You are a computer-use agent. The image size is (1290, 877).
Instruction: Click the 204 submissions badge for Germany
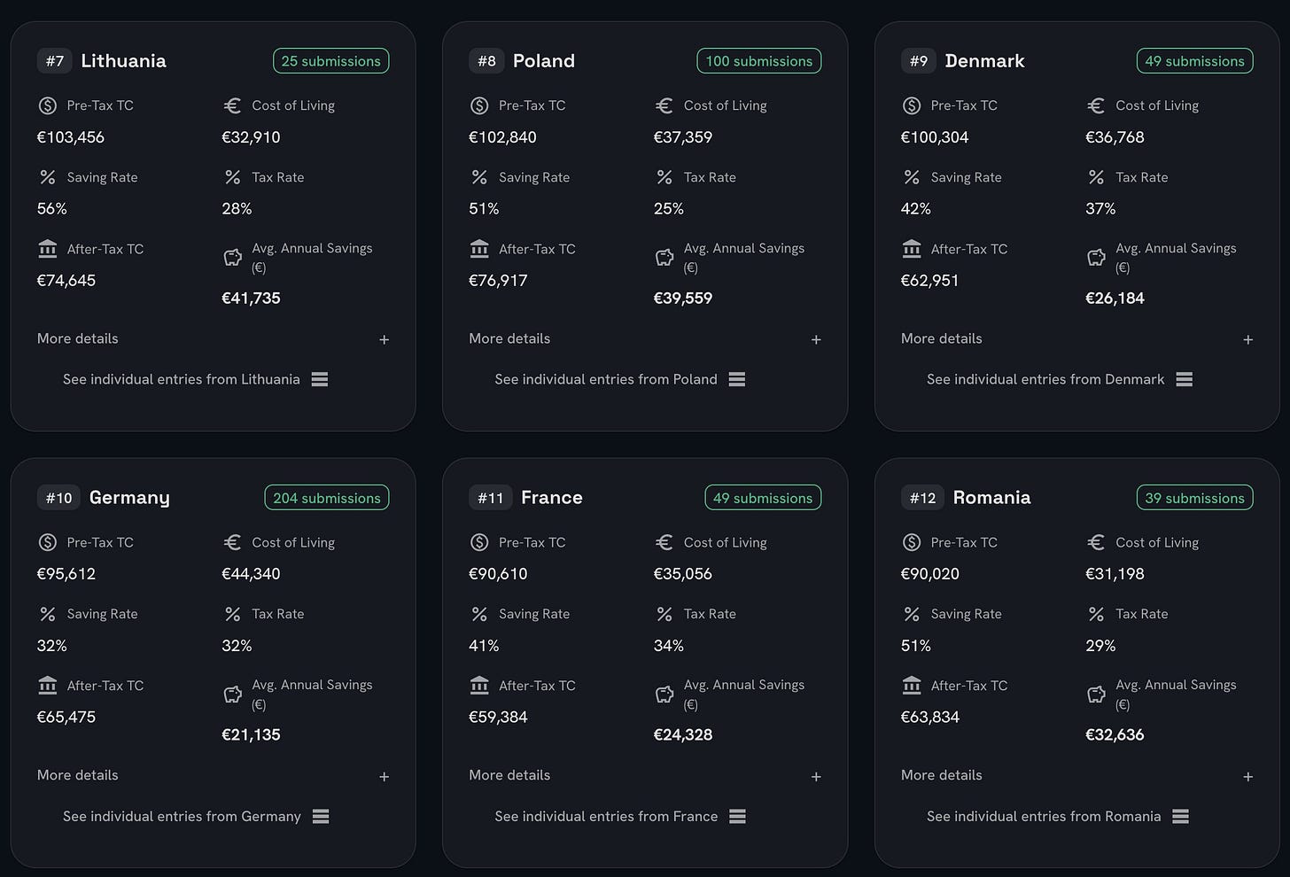pyautogui.click(x=327, y=498)
